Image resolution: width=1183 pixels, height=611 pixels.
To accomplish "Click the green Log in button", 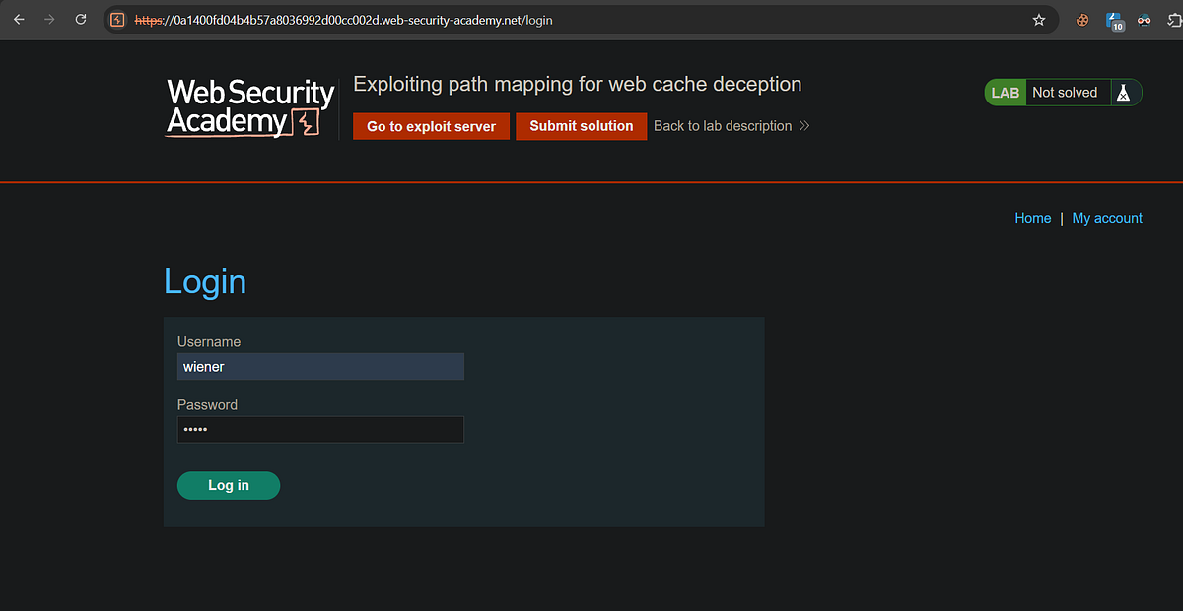I will tap(229, 485).
